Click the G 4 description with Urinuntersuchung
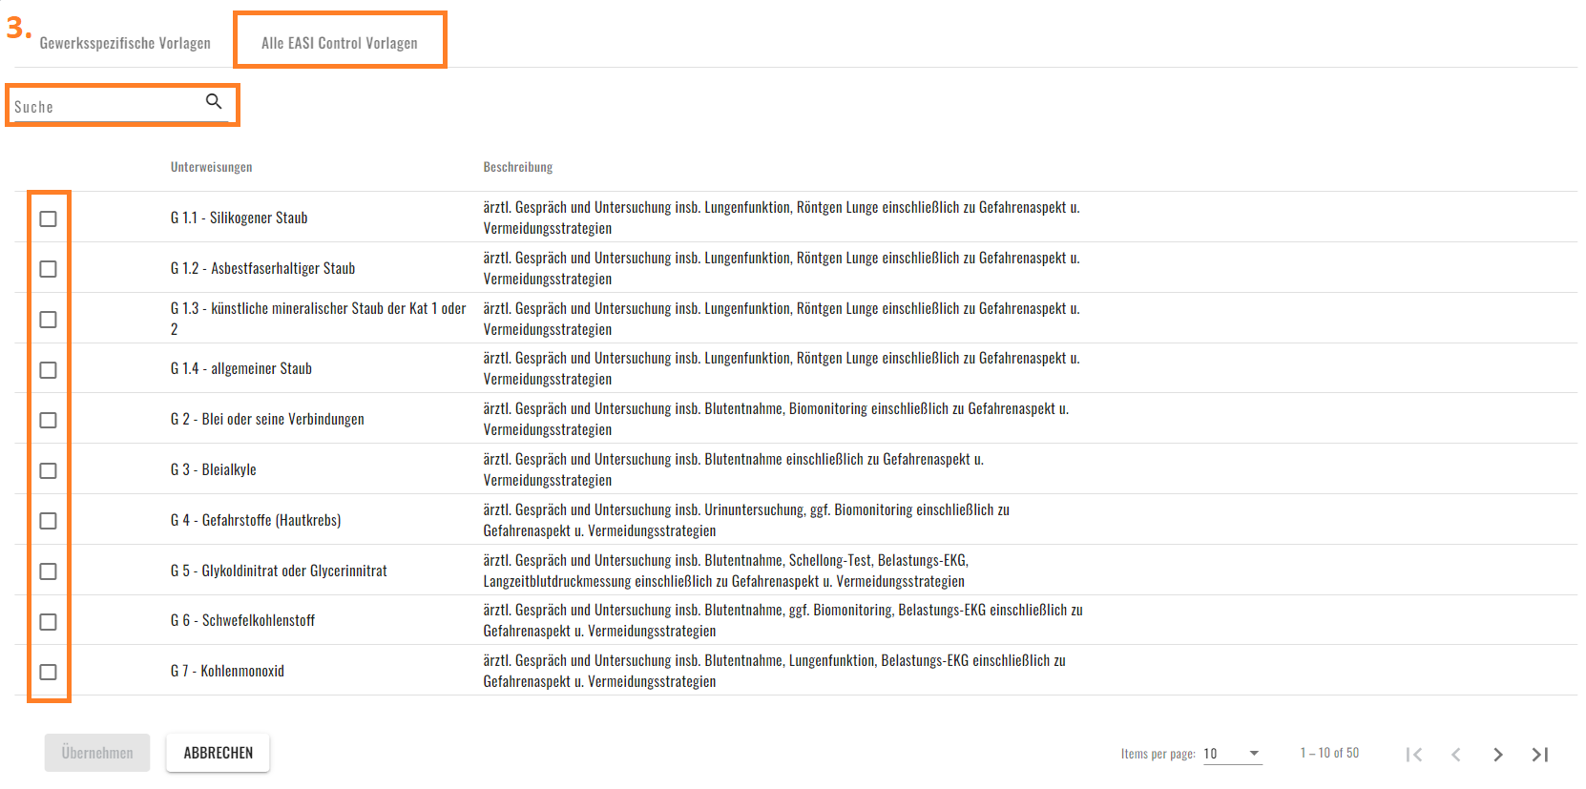Viewport: 1586px width, 789px height. [746, 520]
